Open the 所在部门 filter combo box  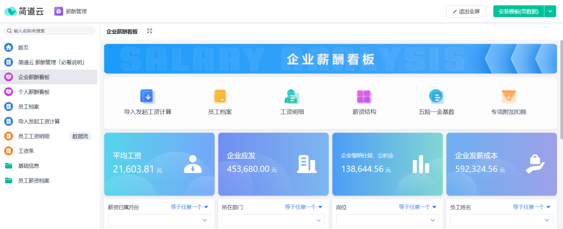[x=273, y=220]
